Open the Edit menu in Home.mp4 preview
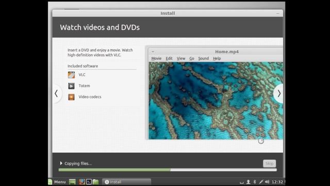 (169, 58)
